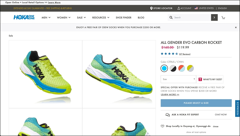Viewport: 240px width, 136px height.
Task: Select the grey and black color swatch
Action: pos(173,68)
